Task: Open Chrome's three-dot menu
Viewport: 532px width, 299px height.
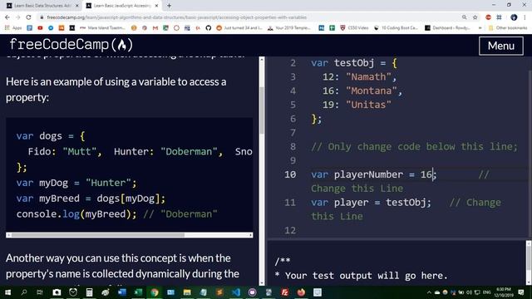Action: tap(525, 17)
